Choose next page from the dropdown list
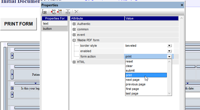Image resolution: width=200 pixels, height=110 pixels. pos(146,80)
